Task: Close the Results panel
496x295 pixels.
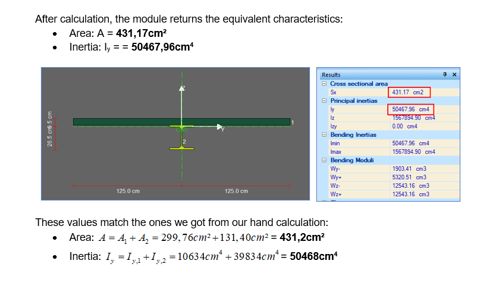Action: click(x=454, y=75)
